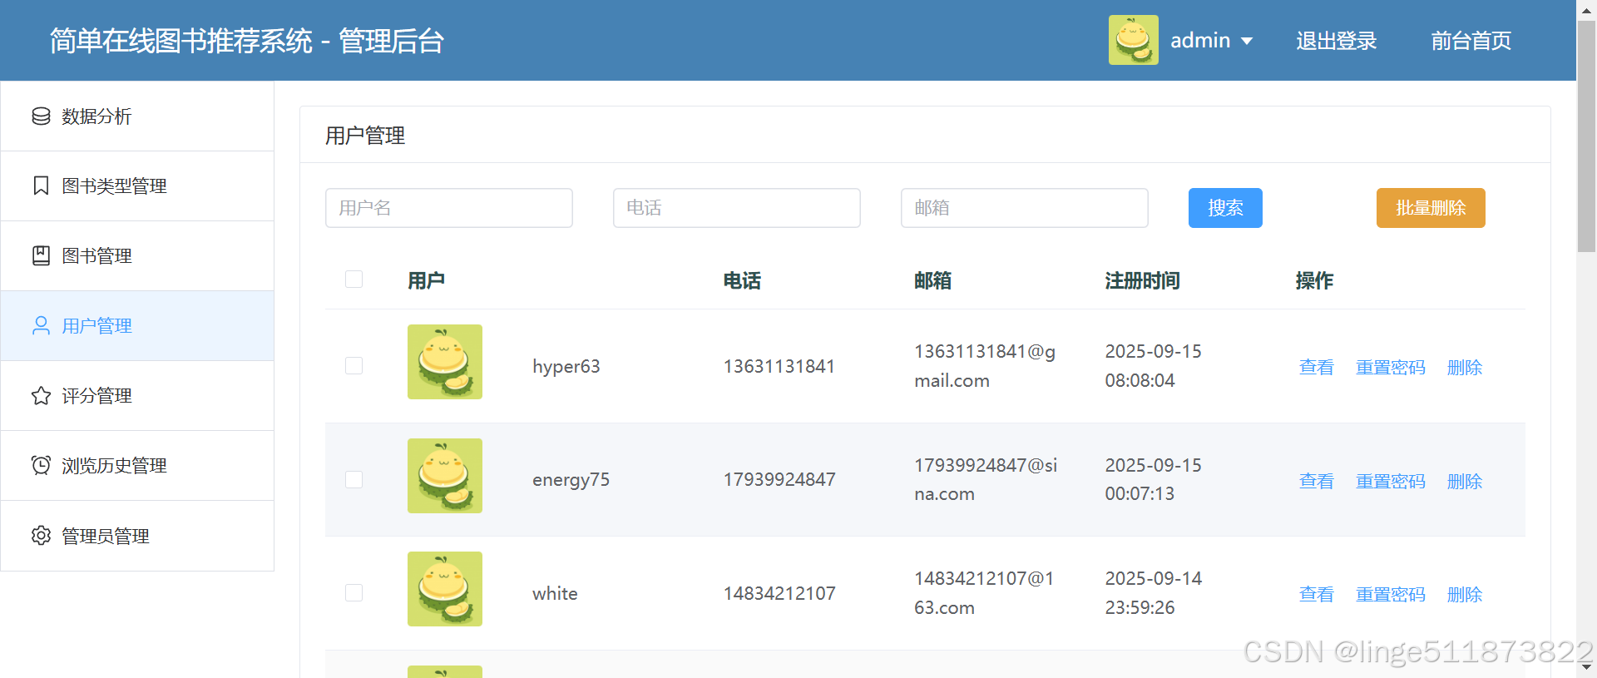Check the row checkbox for hyper63

coord(354,366)
